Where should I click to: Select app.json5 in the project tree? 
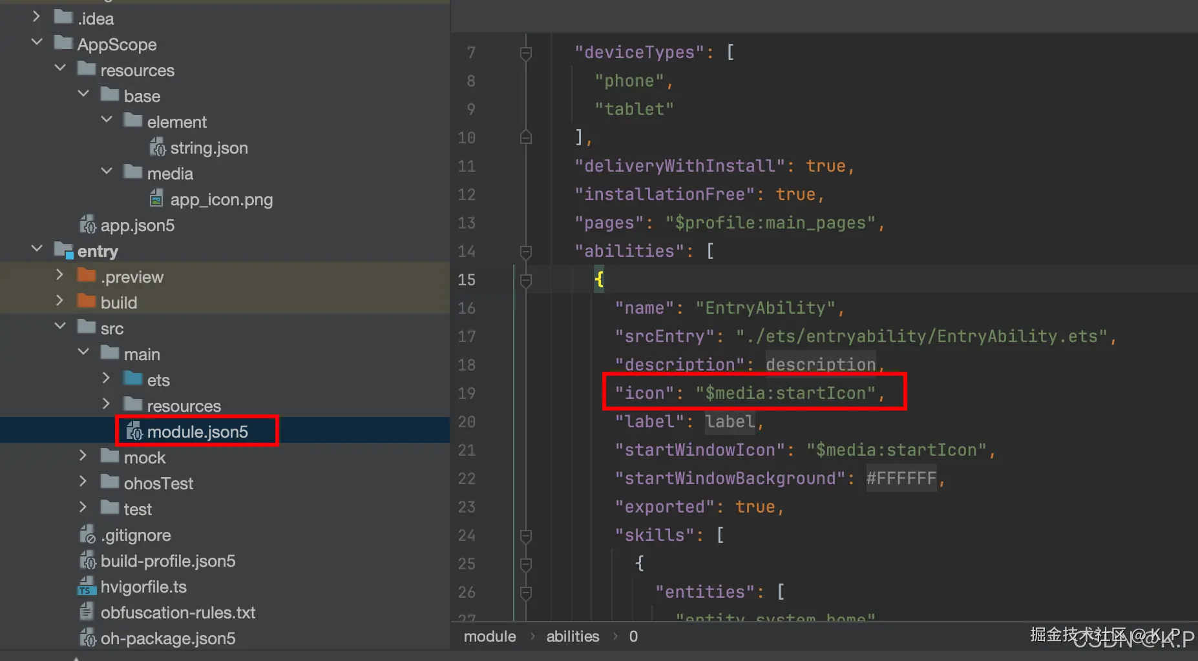(138, 225)
